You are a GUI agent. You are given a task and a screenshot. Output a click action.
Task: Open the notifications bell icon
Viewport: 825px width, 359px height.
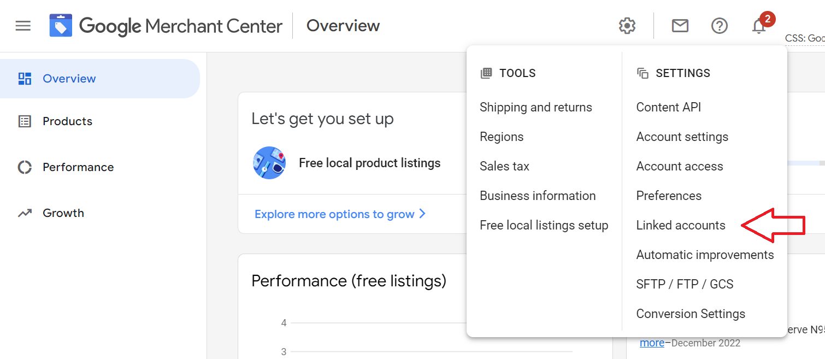[x=759, y=26]
